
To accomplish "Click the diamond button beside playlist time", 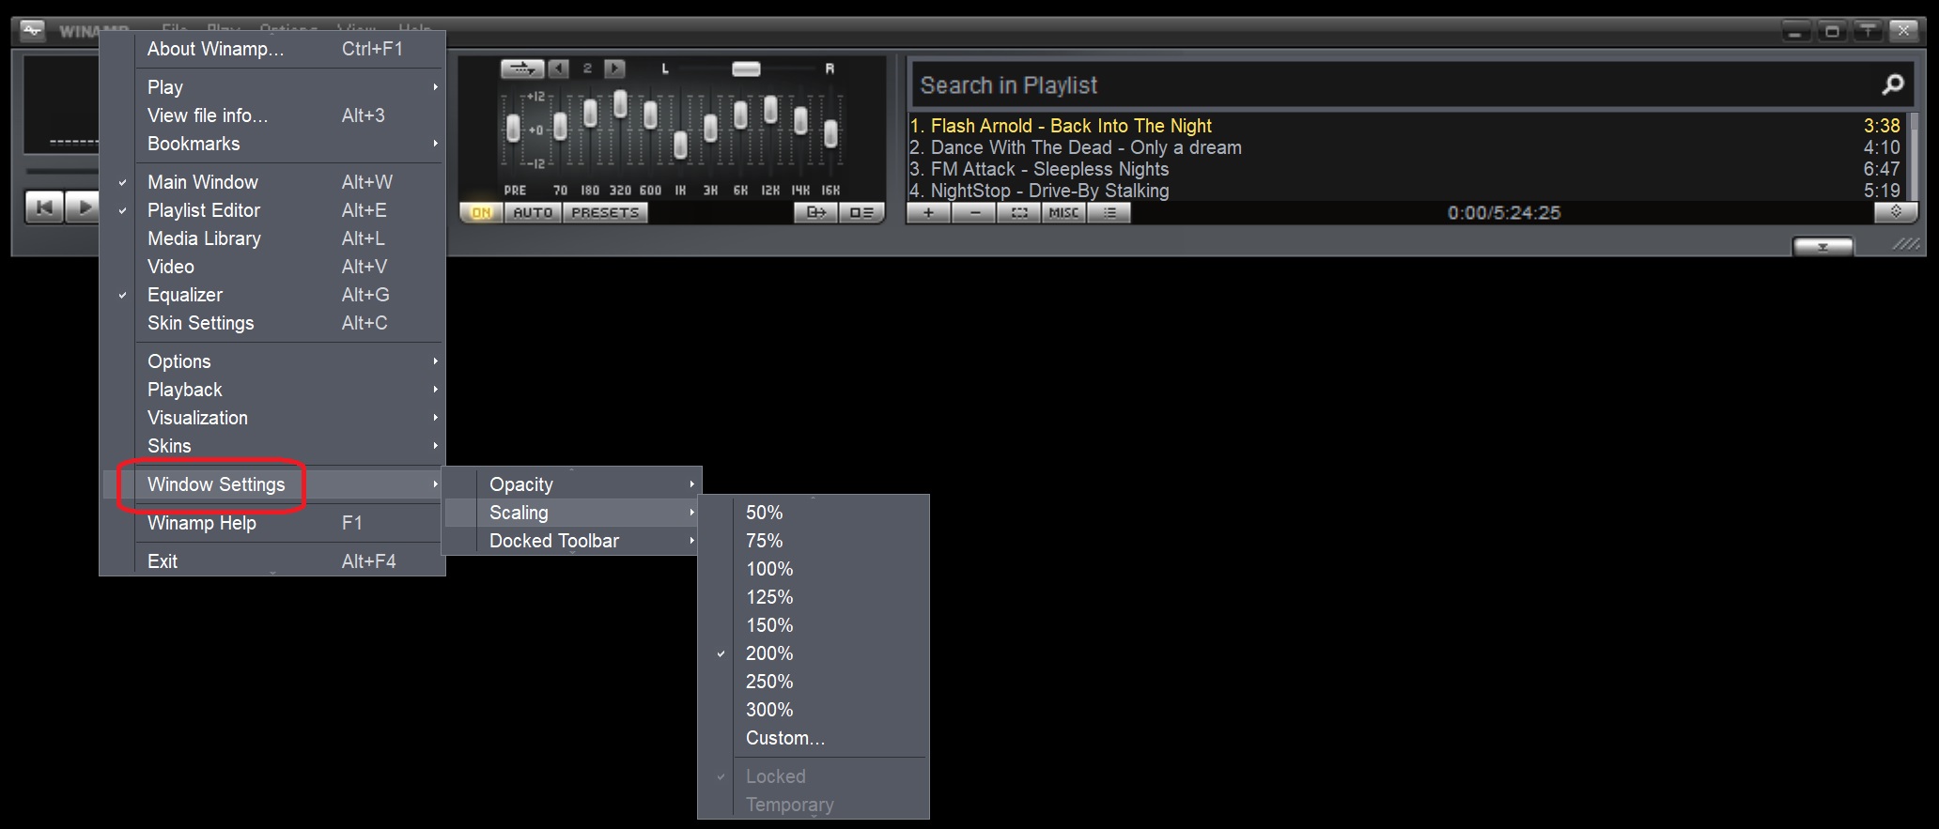I will (x=1896, y=212).
